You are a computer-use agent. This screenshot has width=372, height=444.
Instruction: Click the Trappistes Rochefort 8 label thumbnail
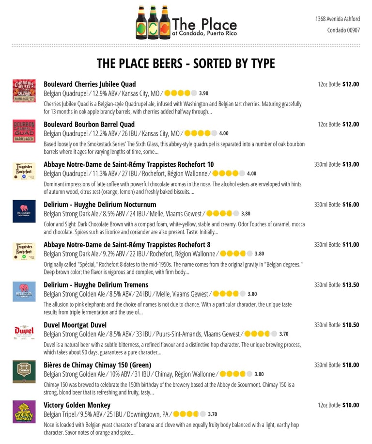(24, 252)
